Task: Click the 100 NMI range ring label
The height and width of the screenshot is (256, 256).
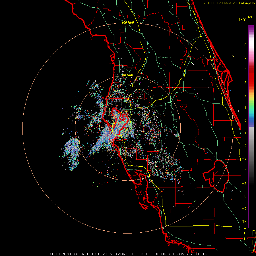Action: [x=128, y=22]
